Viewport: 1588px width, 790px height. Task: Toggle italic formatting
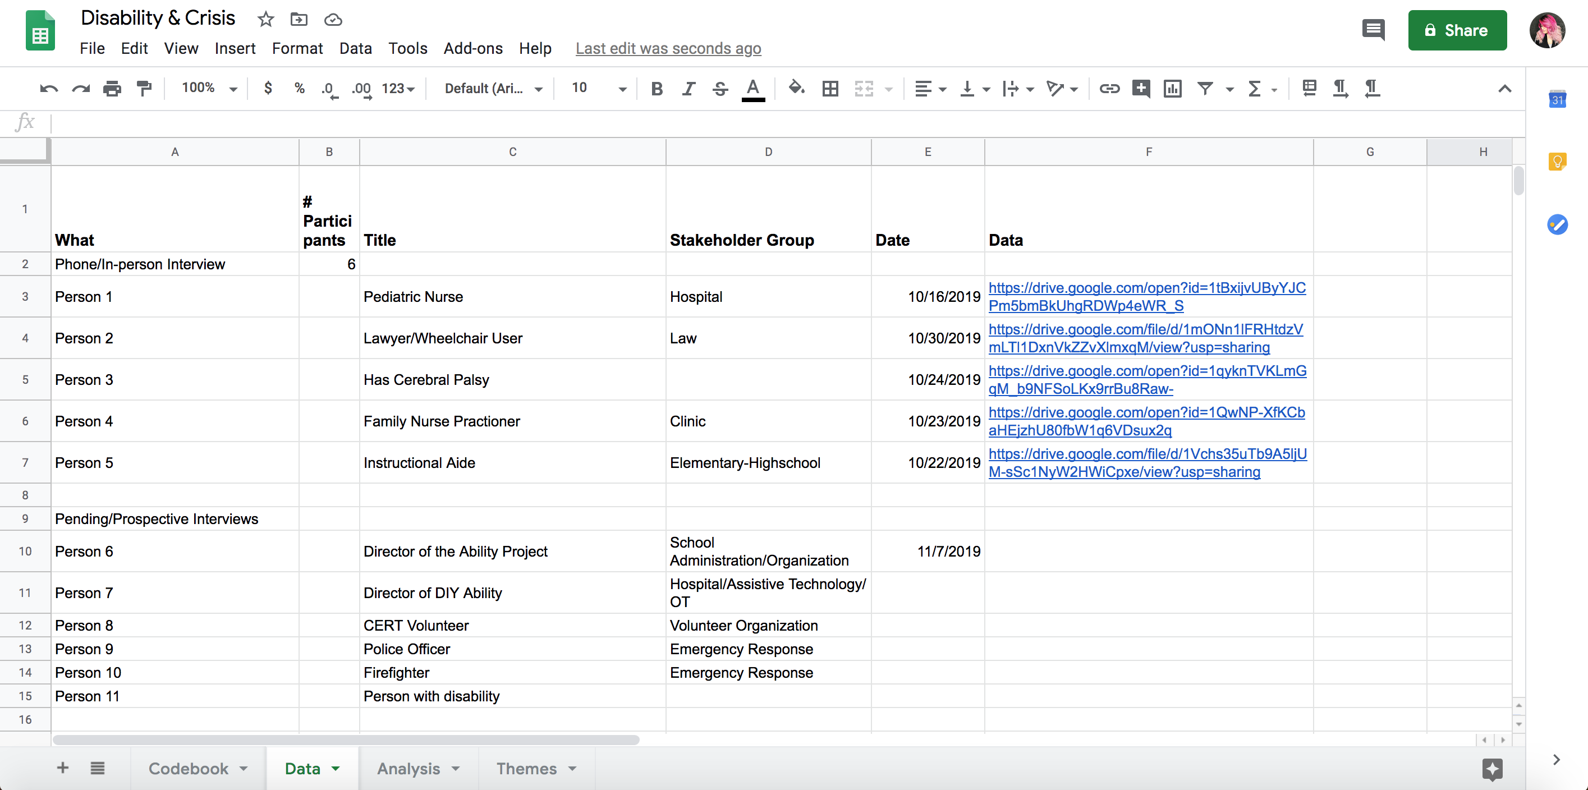[689, 88]
